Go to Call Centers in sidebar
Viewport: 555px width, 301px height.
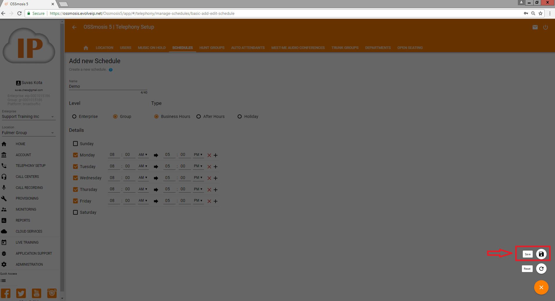click(x=27, y=177)
